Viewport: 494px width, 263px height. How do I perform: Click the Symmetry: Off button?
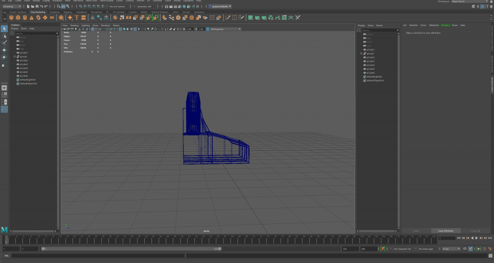[x=145, y=6]
